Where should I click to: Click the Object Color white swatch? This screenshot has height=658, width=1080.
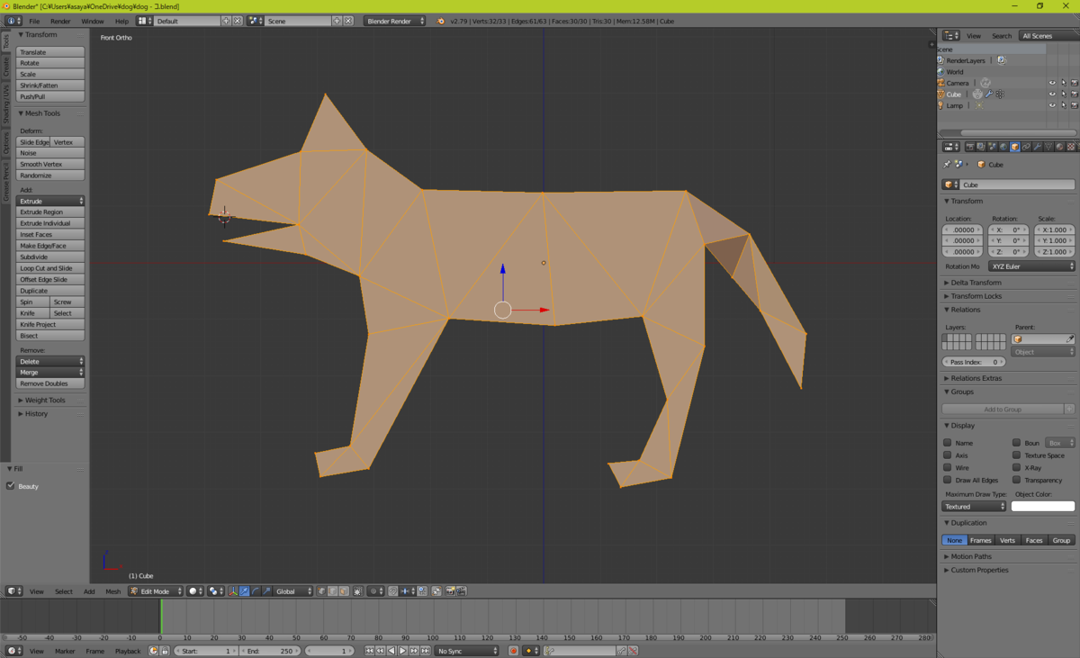pyautogui.click(x=1043, y=506)
